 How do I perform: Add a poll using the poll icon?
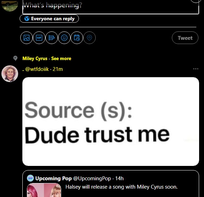52,38
